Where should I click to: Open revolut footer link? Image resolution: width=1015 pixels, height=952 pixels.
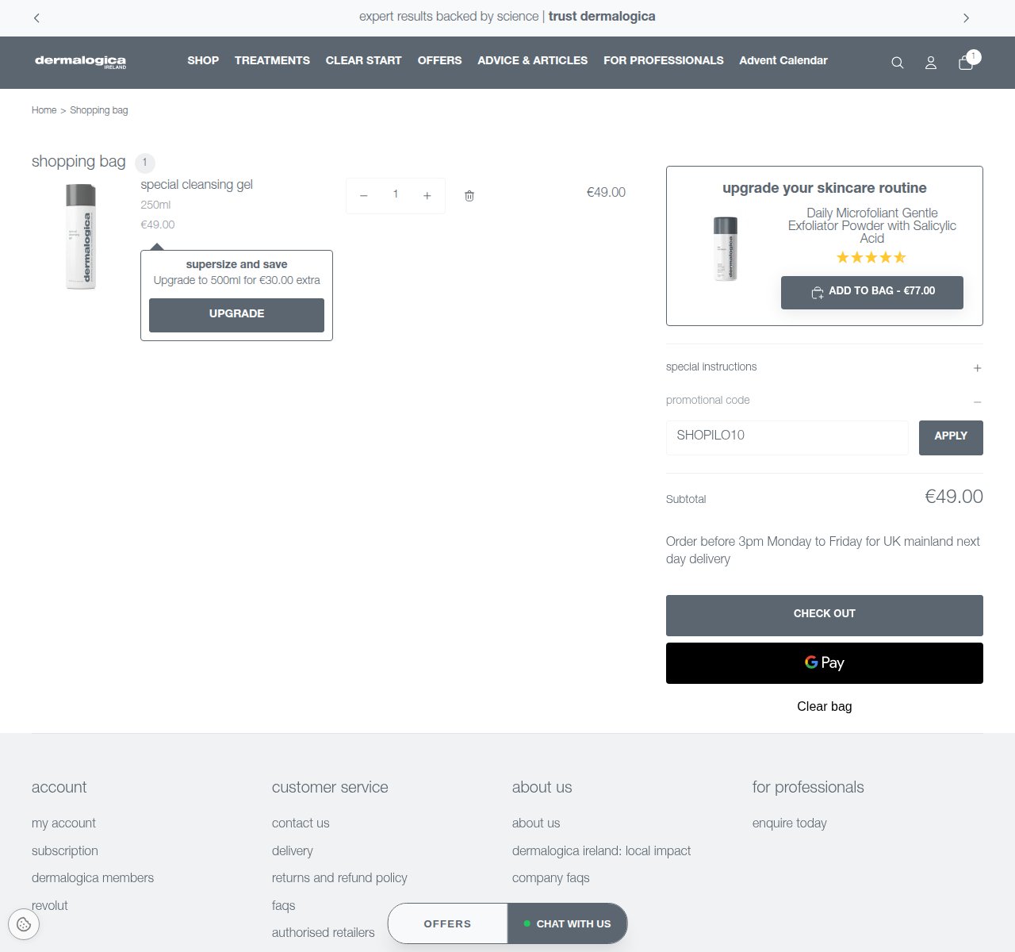click(x=50, y=905)
